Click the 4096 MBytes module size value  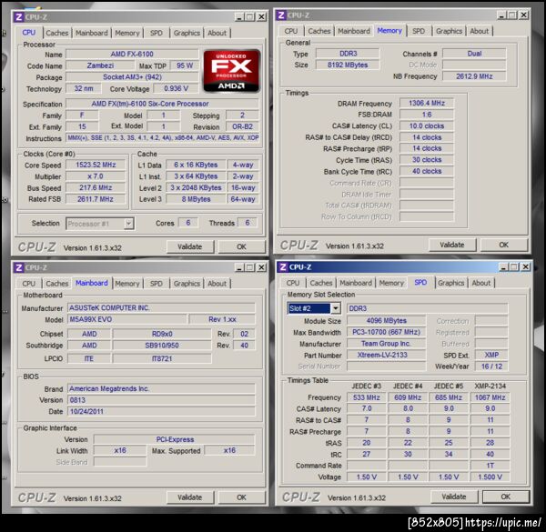pyautogui.click(x=386, y=320)
